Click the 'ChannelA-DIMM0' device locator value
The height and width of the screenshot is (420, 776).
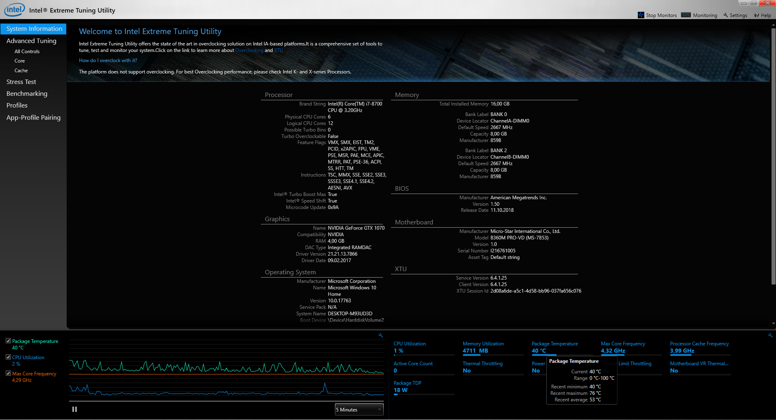510,121
